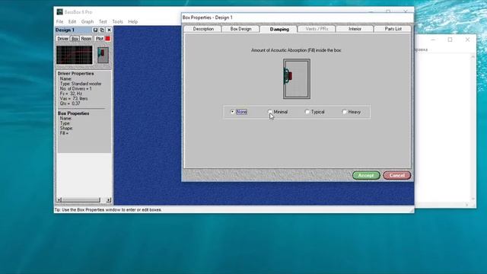Switch to the Interior tab
The width and height of the screenshot is (487, 274).
click(355, 29)
